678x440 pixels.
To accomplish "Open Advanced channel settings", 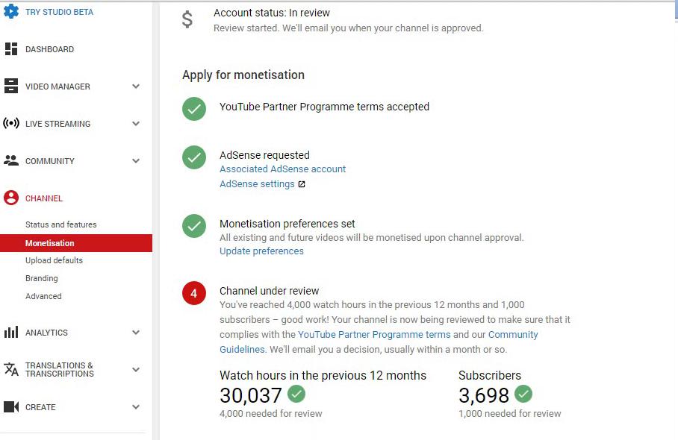I will (x=43, y=296).
